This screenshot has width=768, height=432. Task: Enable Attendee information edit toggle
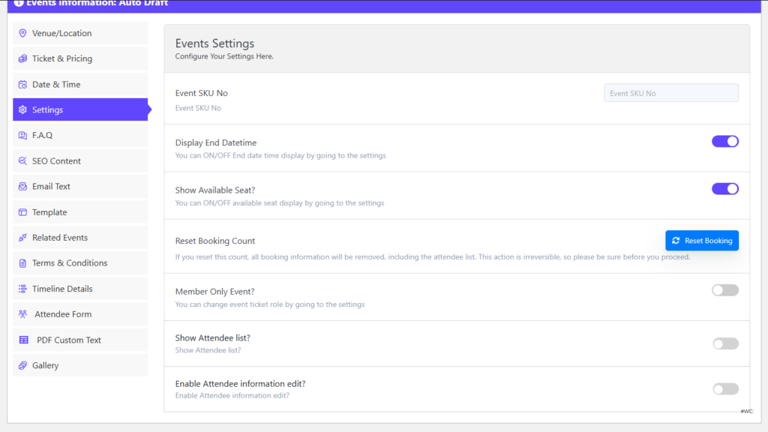point(724,388)
